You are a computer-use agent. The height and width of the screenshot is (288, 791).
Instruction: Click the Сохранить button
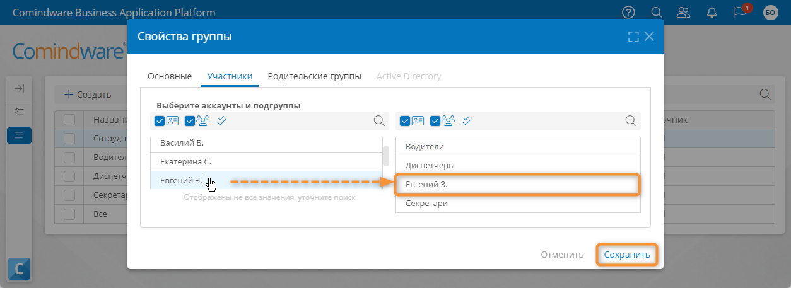627,255
